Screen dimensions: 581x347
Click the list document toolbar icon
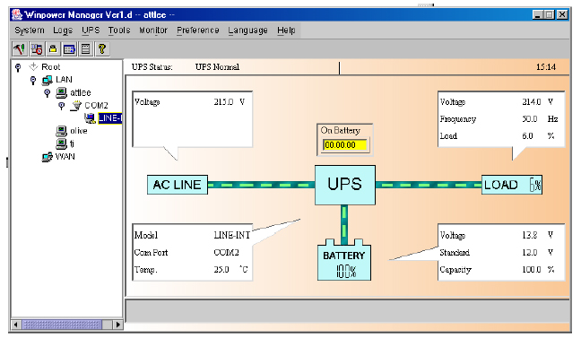coord(85,49)
